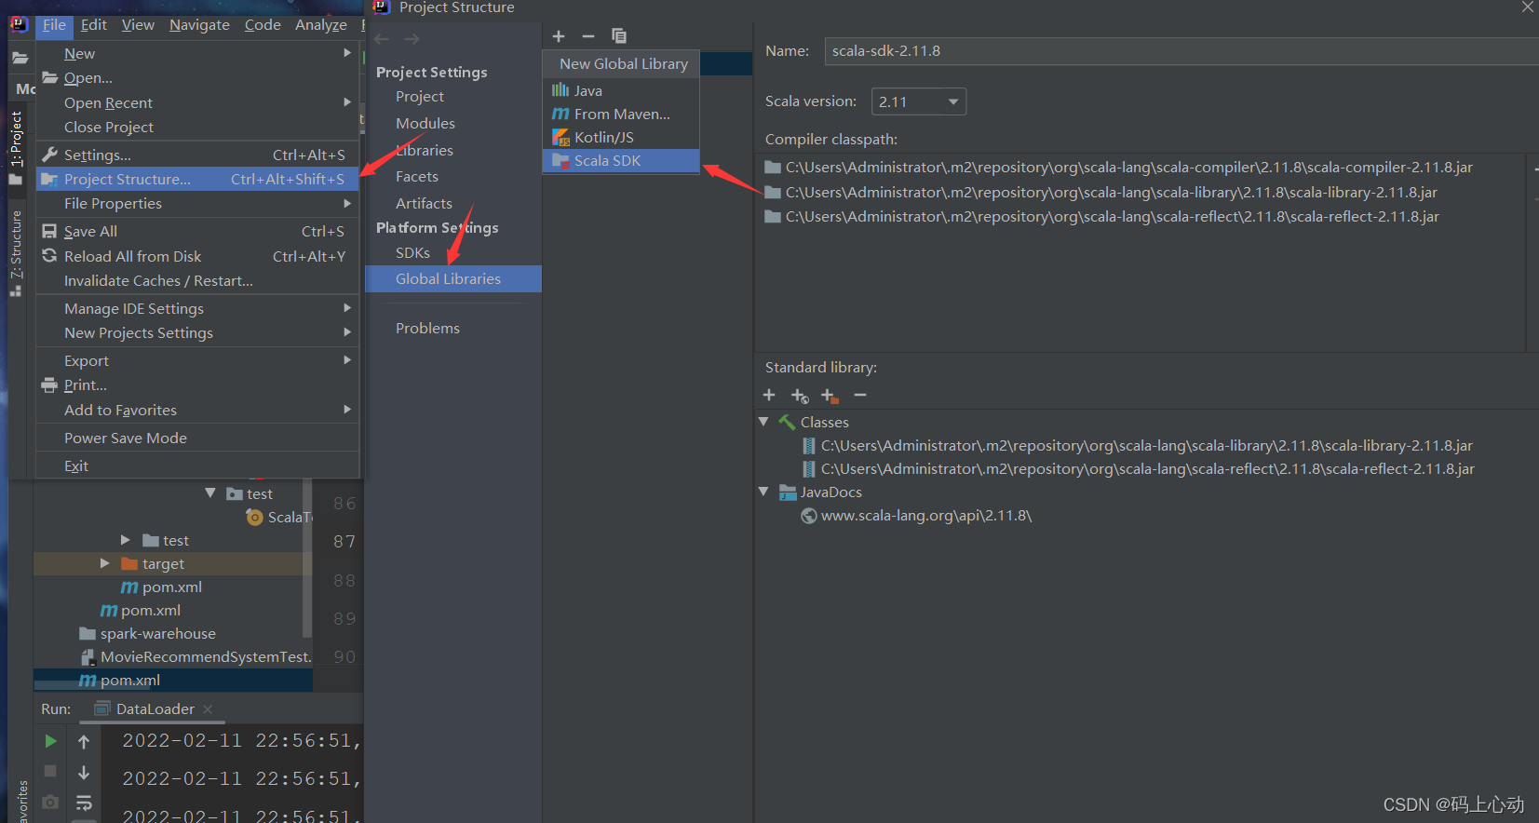Open the New submenu in File menu

[197, 53]
